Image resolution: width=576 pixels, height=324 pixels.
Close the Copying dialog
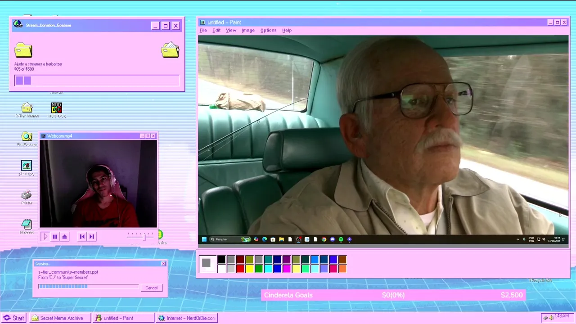[163, 264]
